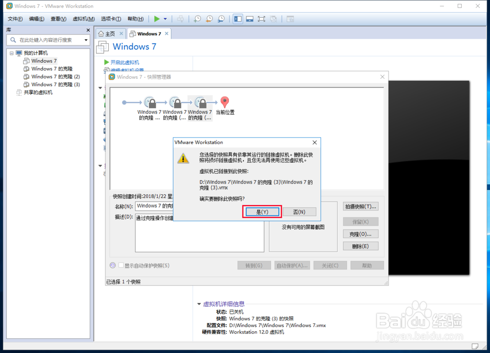Open the 文件(F) menu
This screenshot has height=353, width=490.
pos(15,19)
